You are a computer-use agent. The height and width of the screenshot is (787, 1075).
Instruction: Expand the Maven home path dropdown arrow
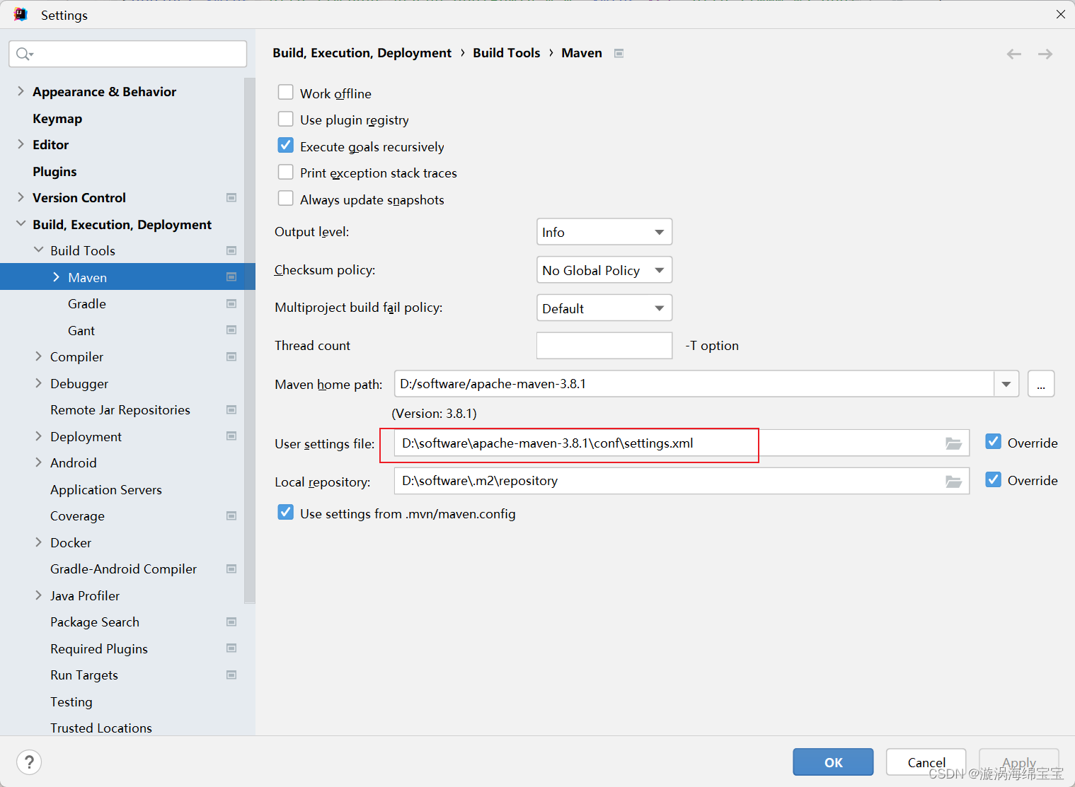point(1006,383)
